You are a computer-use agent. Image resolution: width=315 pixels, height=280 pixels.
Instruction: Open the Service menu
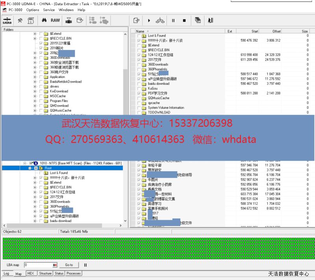tap(49, 10)
